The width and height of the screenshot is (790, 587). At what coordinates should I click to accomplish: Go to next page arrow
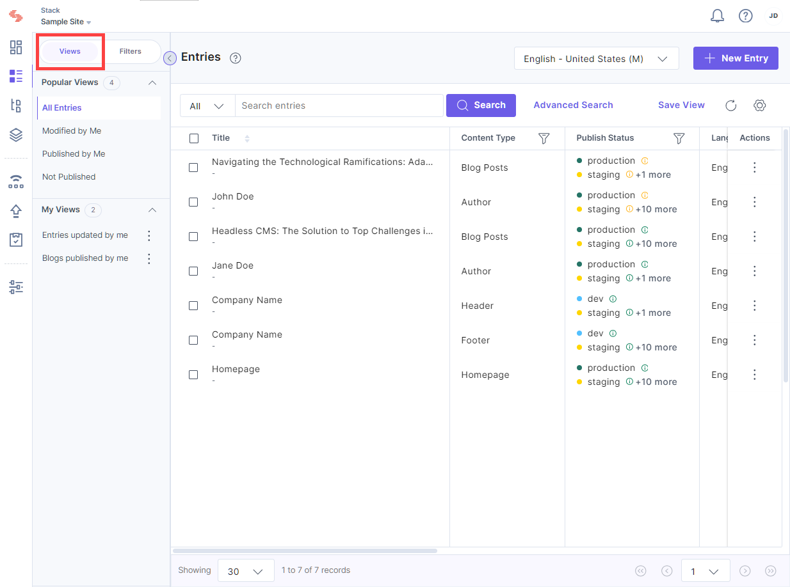(745, 571)
